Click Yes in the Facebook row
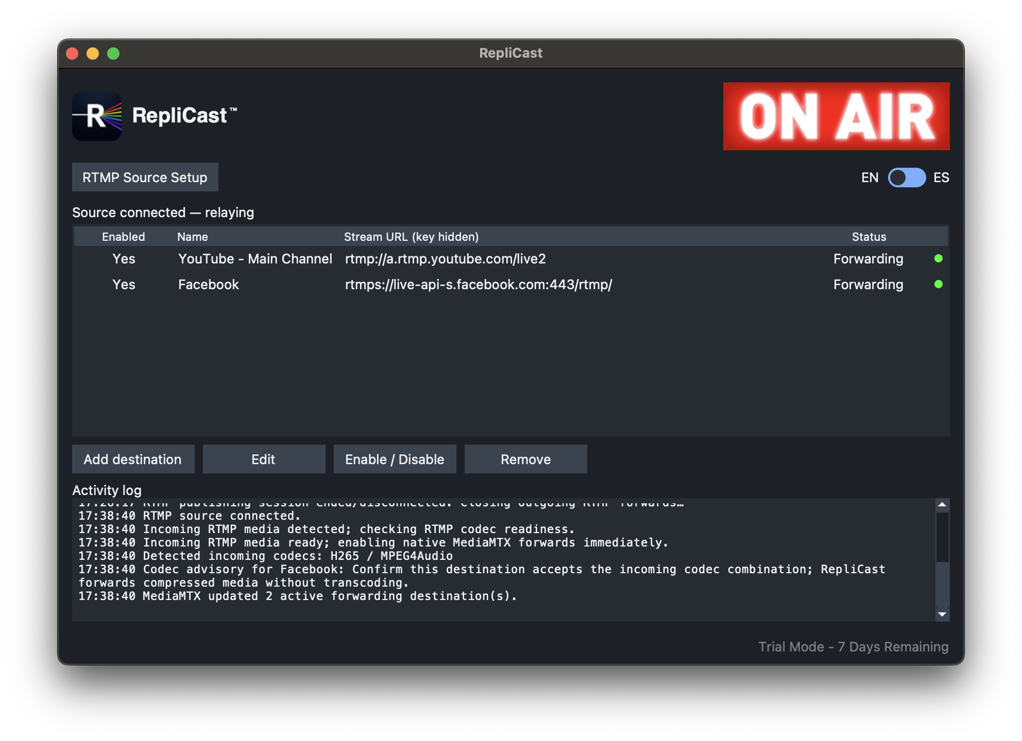Viewport: 1022px width, 741px height. pyautogui.click(x=124, y=285)
